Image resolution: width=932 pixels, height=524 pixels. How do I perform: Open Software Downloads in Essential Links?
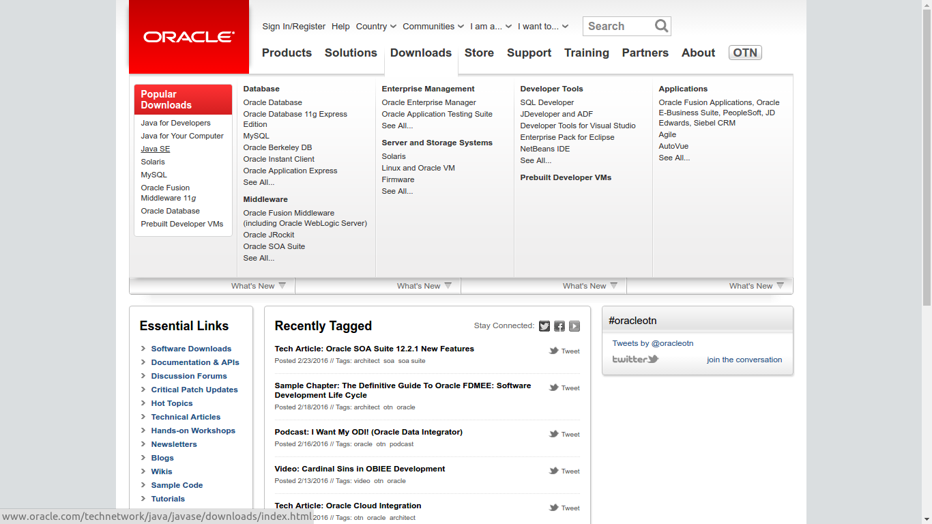click(191, 349)
